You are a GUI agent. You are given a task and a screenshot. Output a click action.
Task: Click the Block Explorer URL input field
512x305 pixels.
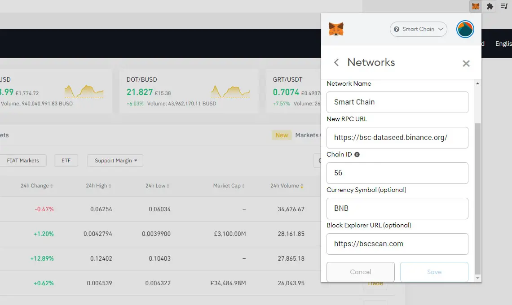tap(397, 244)
